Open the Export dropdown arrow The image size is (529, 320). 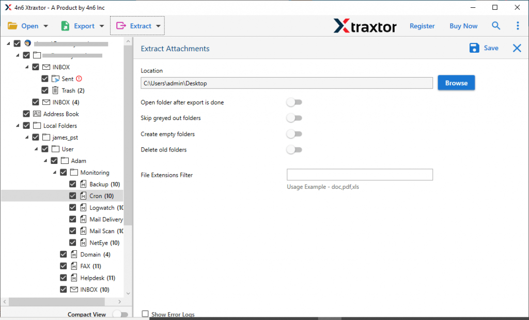tap(102, 25)
